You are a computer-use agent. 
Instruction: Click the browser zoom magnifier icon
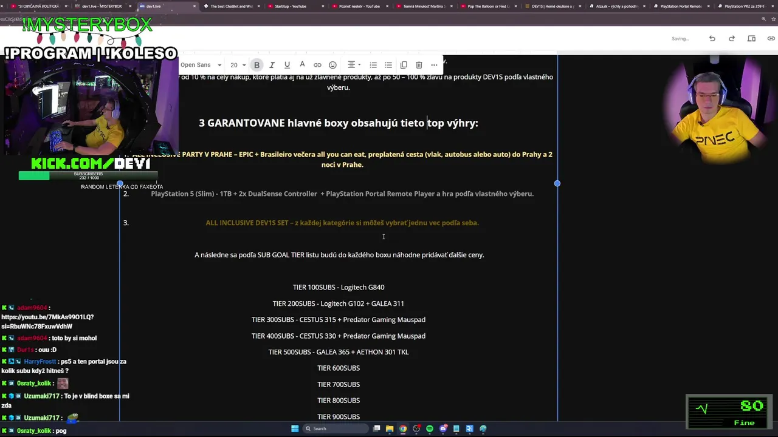click(764, 19)
